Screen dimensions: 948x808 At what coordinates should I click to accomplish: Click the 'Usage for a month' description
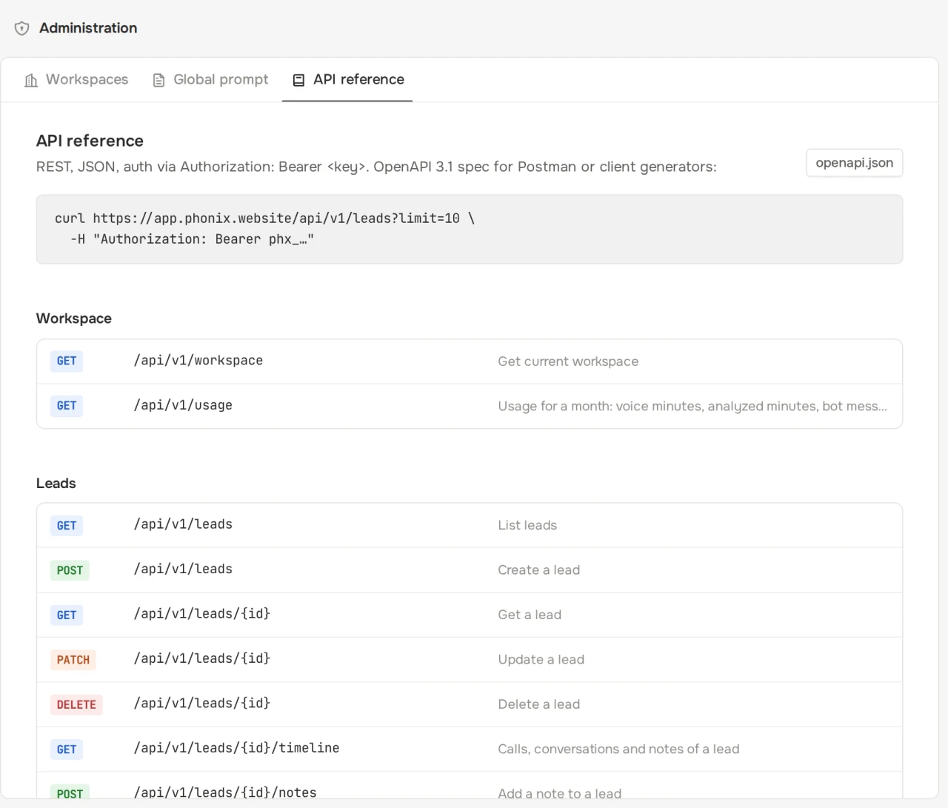692,406
